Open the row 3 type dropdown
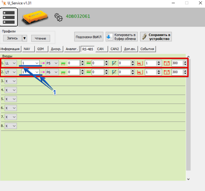The height and width of the screenshot is (191, 205). (x=11, y=81)
